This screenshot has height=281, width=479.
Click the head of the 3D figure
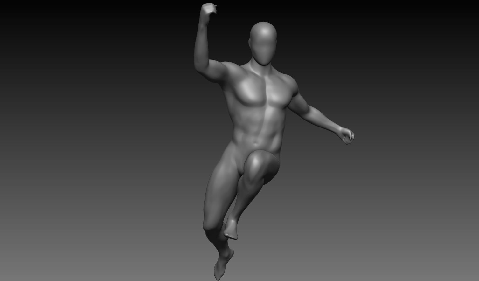[263, 44]
